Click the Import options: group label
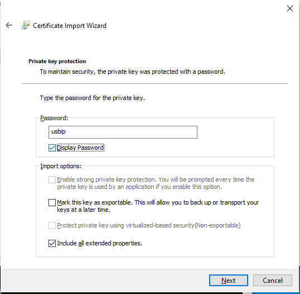Image resolution: width=300 pixels, height=294 pixels. pyautogui.click(x=61, y=166)
